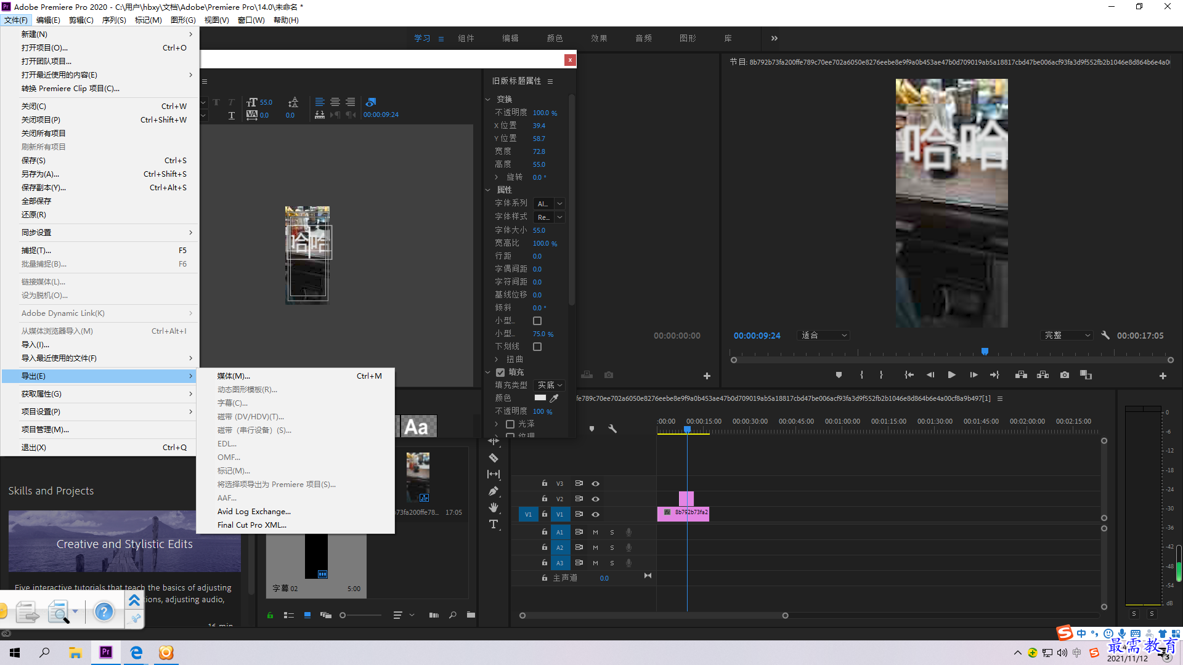This screenshot has height=665, width=1183.
Task: Select the Hand tool
Action: [x=494, y=507]
